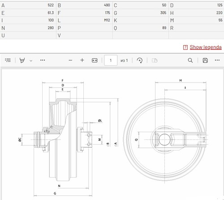Select the value 522 for dimension A
The image size is (224, 200).
[x=51, y=5]
